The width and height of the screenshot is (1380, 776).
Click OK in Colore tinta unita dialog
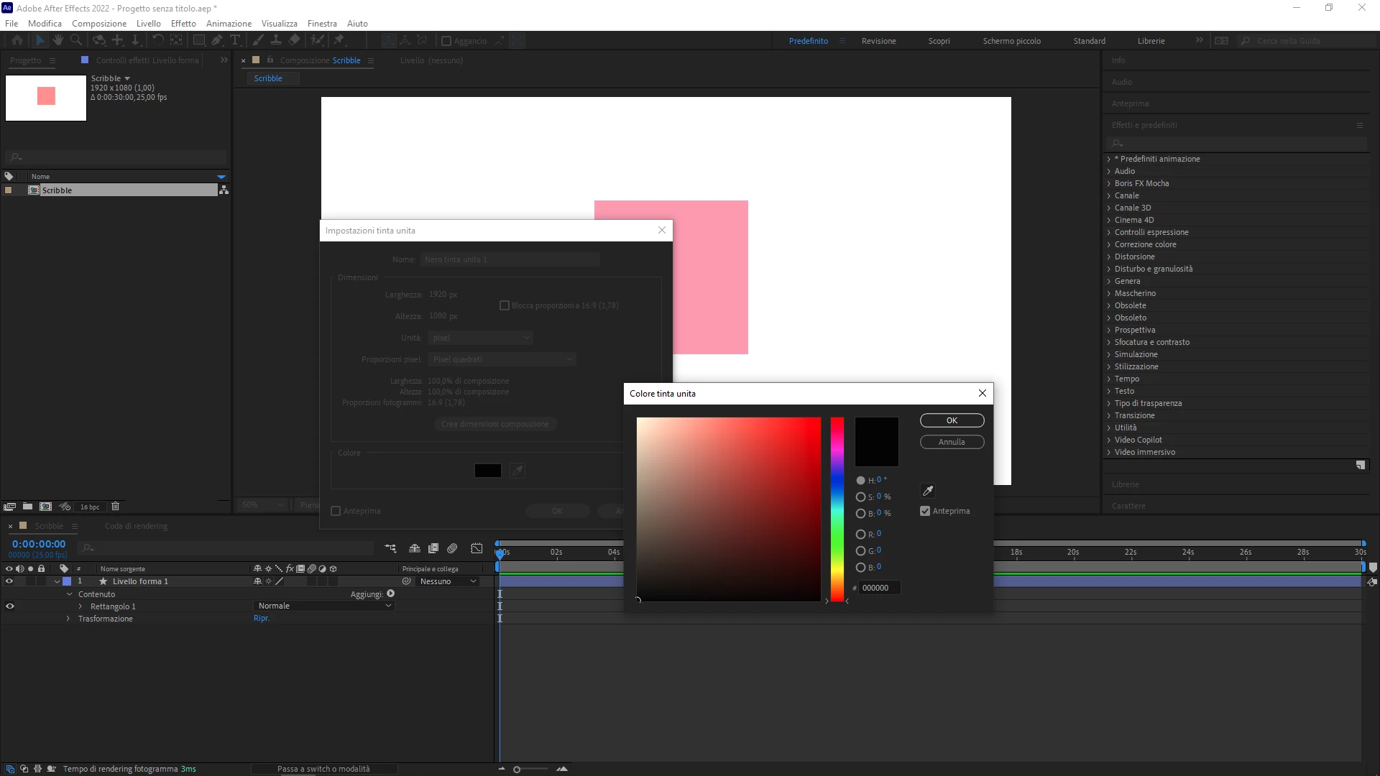coord(952,420)
